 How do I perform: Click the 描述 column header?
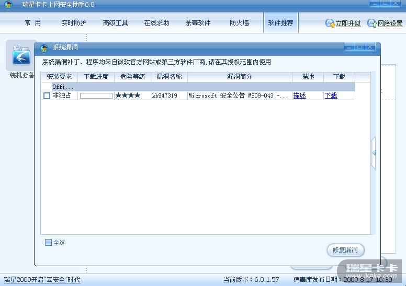click(x=308, y=77)
